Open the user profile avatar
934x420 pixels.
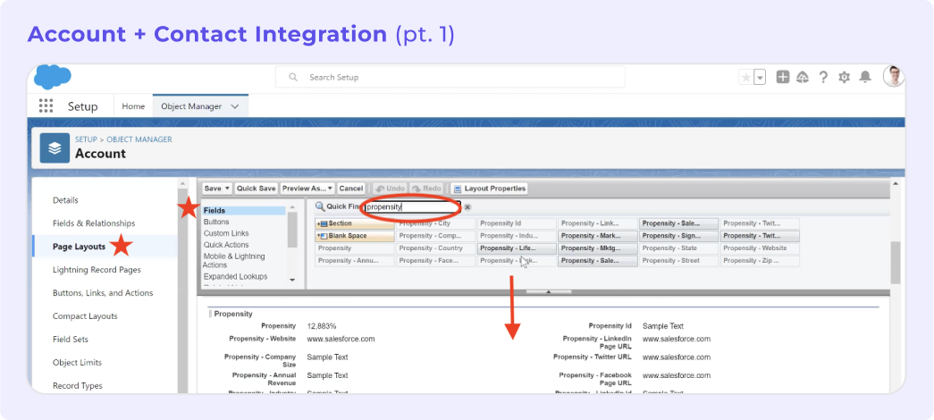pyautogui.click(x=894, y=76)
